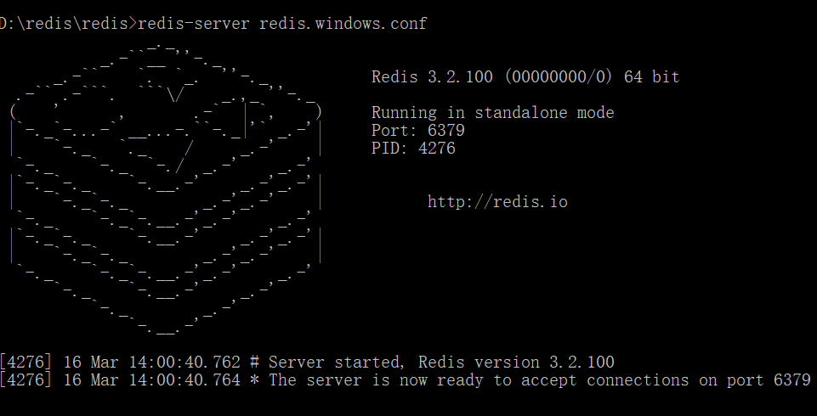
Task: Click the D:\redis\redis prompt path
Action: [65, 24]
